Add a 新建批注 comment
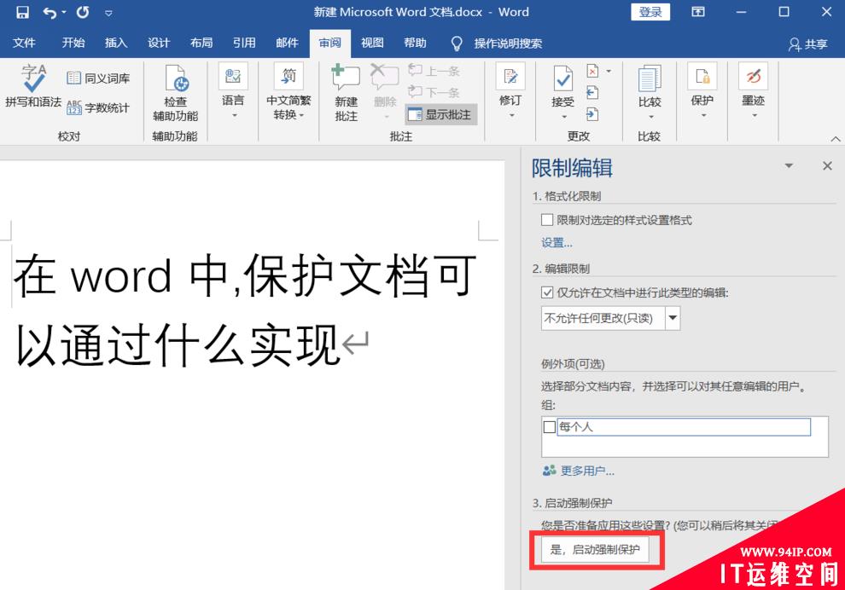Viewport: 845px width, 590px height. [x=346, y=93]
